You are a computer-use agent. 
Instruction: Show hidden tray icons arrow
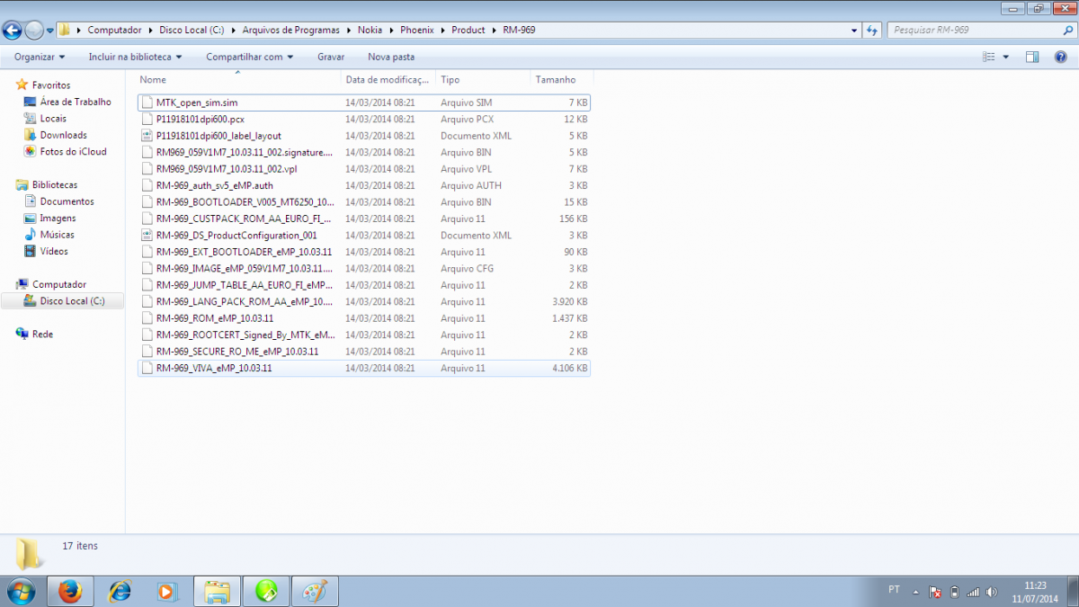point(915,593)
